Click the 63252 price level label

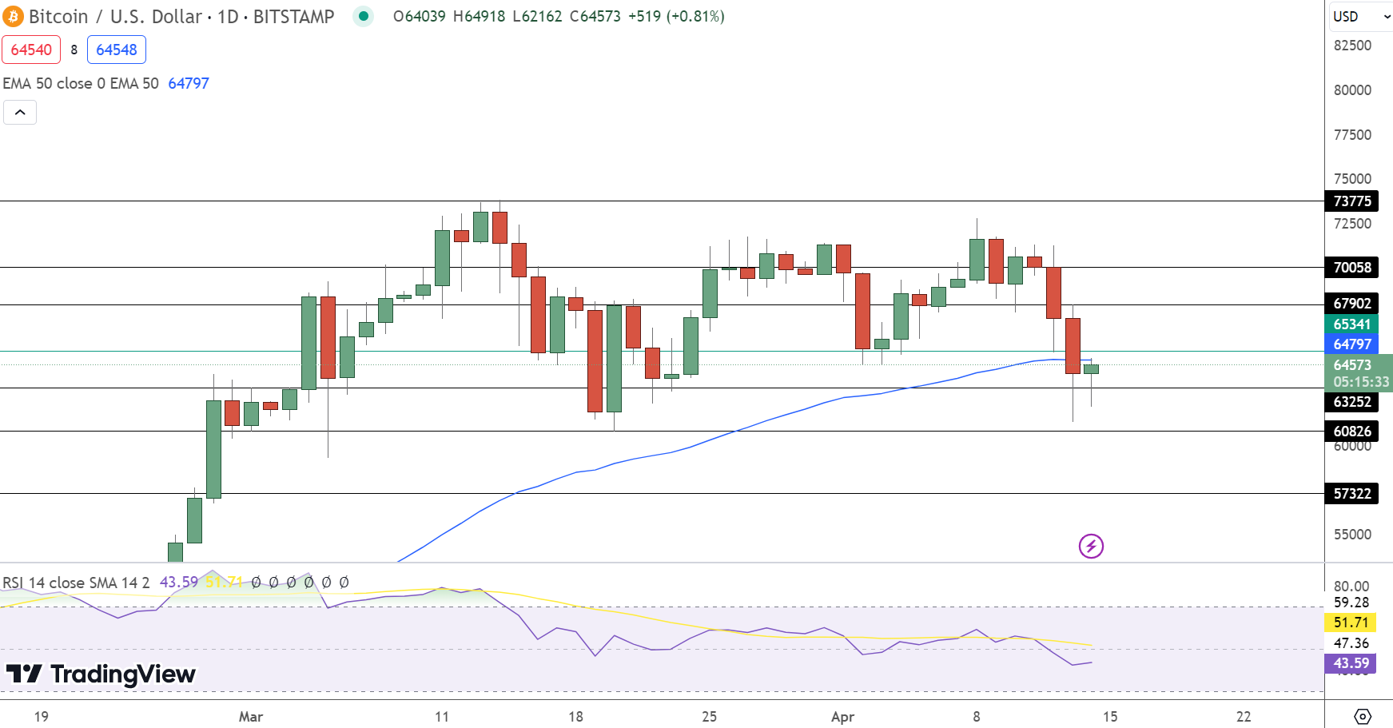click(x=1351, y=402)
